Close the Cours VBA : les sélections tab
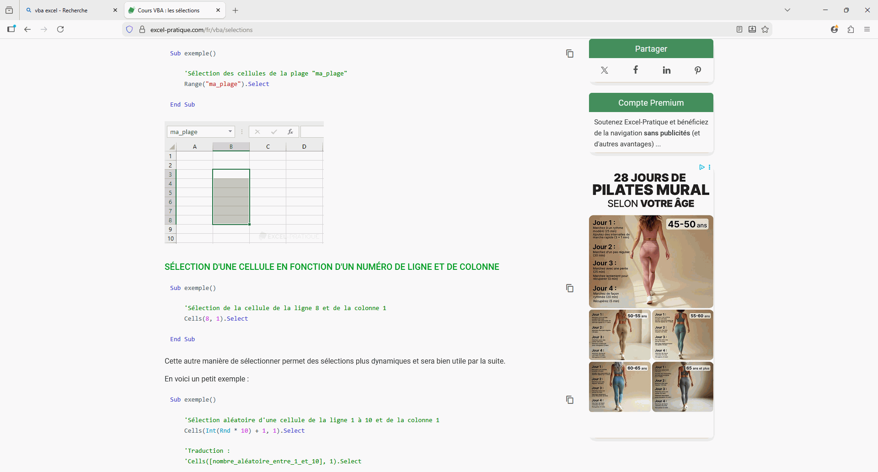Viewport: 878px width, 472px height. pos(218,10)
